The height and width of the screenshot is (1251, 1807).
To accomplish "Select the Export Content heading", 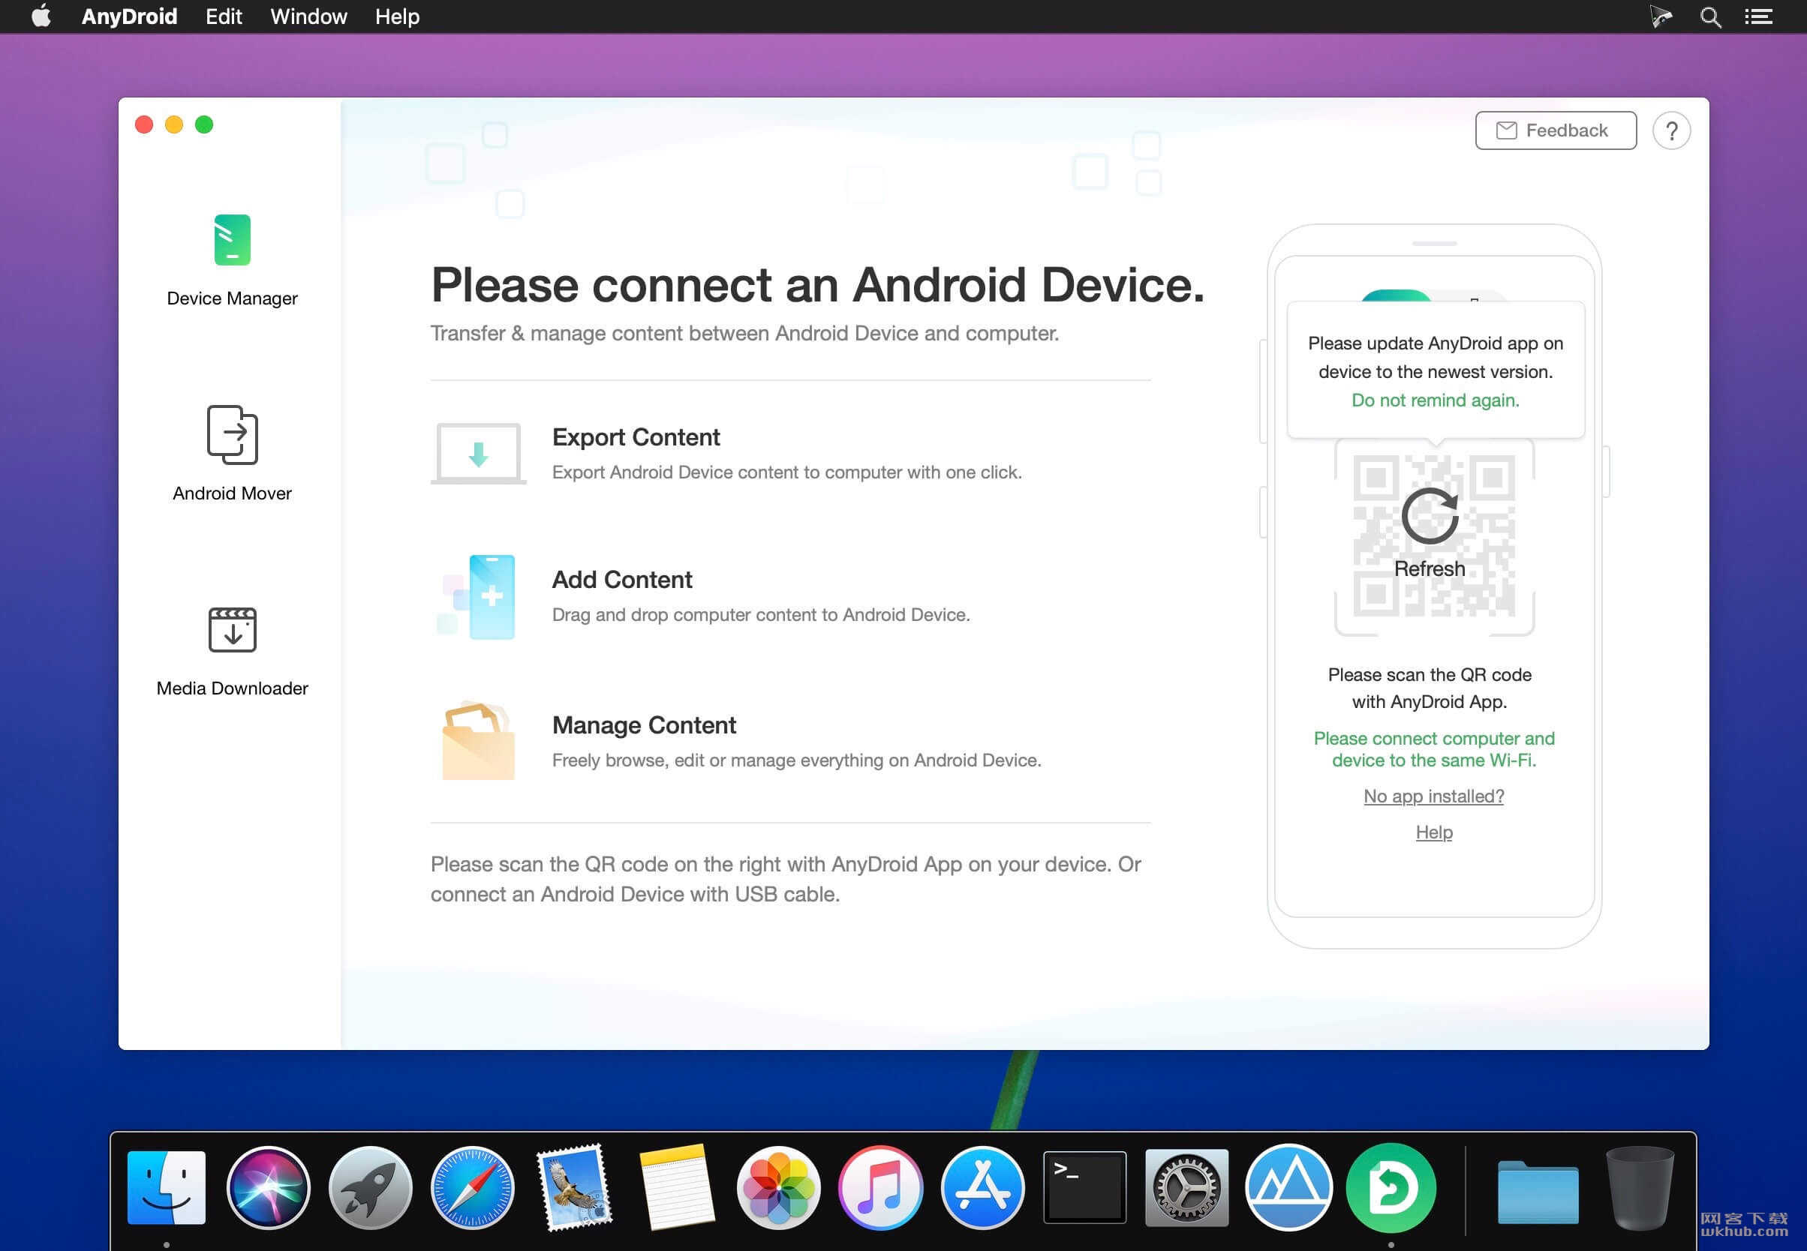I will pyautogui.click(x=636, y=436).
